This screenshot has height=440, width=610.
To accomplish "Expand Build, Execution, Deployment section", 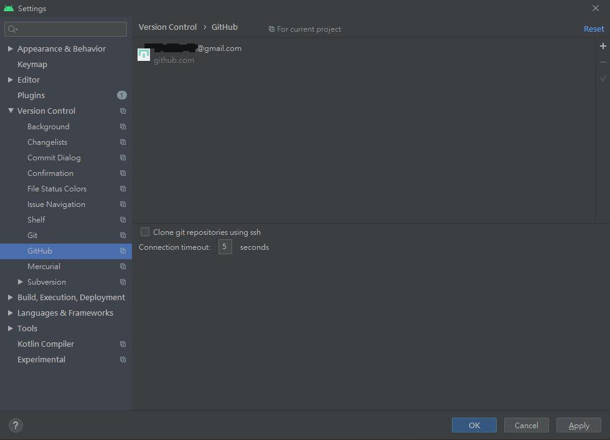I will [10, 297].
